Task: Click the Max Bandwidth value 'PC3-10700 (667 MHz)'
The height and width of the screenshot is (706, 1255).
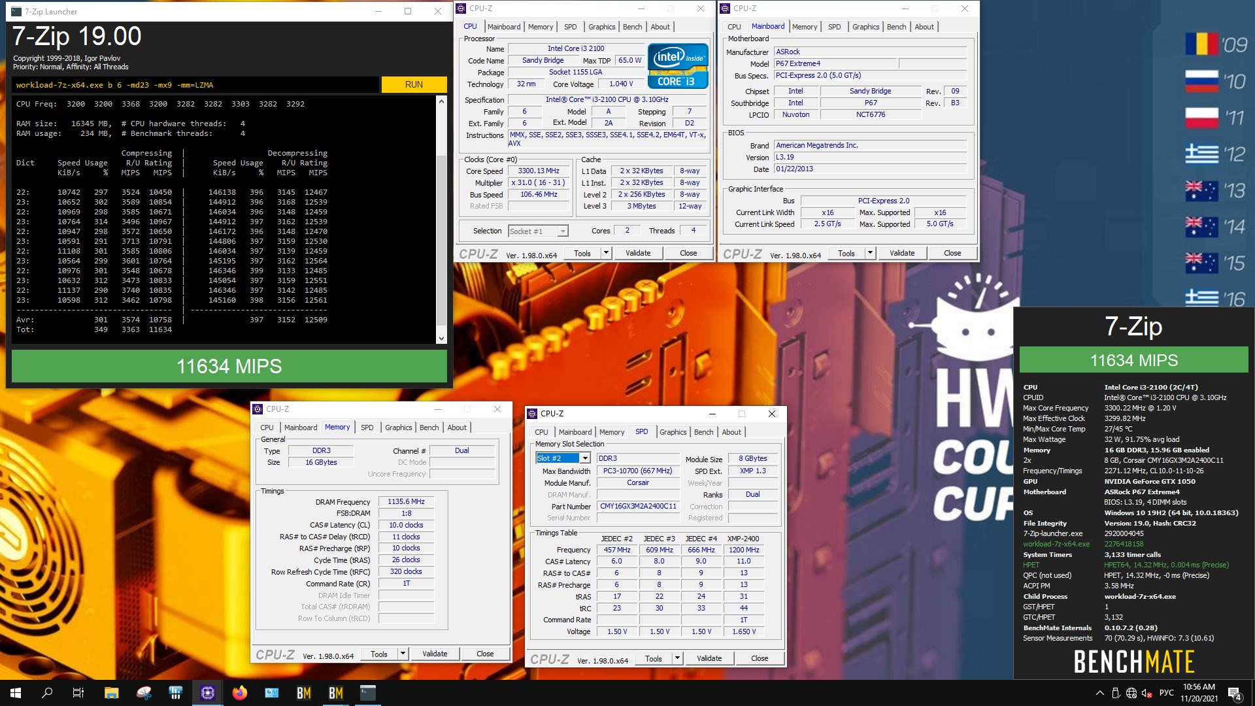Action: tap(638, 471)
